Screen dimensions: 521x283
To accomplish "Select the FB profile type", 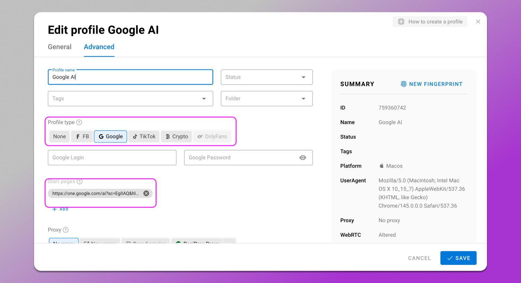I will pyautogui.click(x=82, y=137).
